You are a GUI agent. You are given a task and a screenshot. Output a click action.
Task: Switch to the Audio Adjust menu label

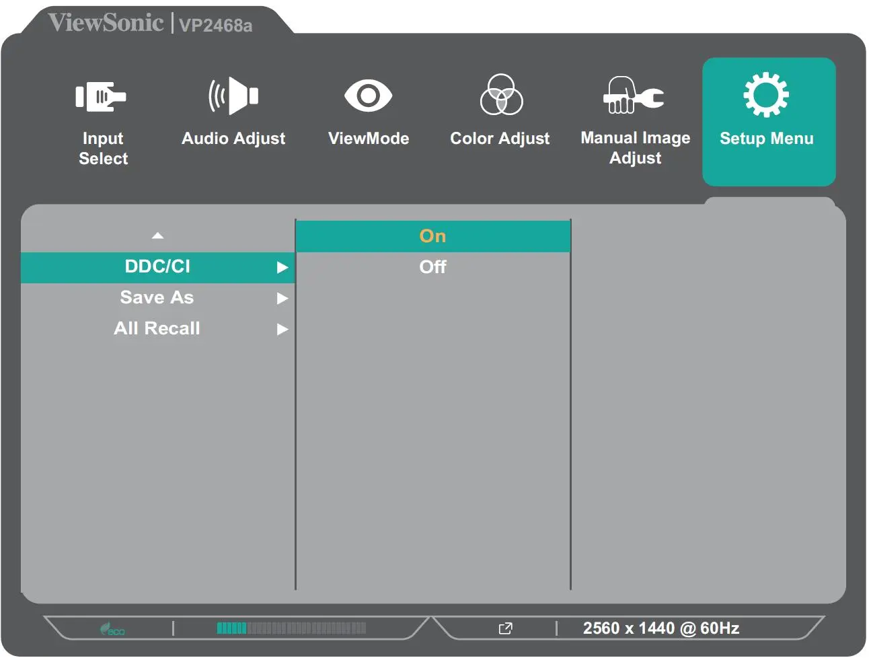(x=233, y=139)
